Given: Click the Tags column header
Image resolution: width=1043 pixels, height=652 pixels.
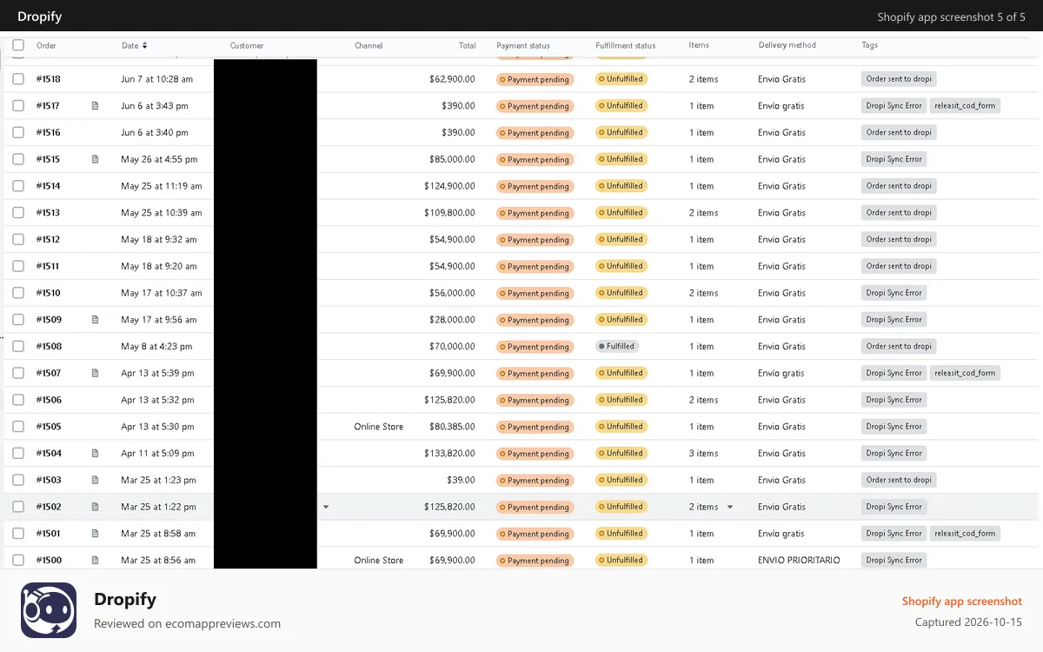Looking at the screenshot, I should click(x=870, y=45).
